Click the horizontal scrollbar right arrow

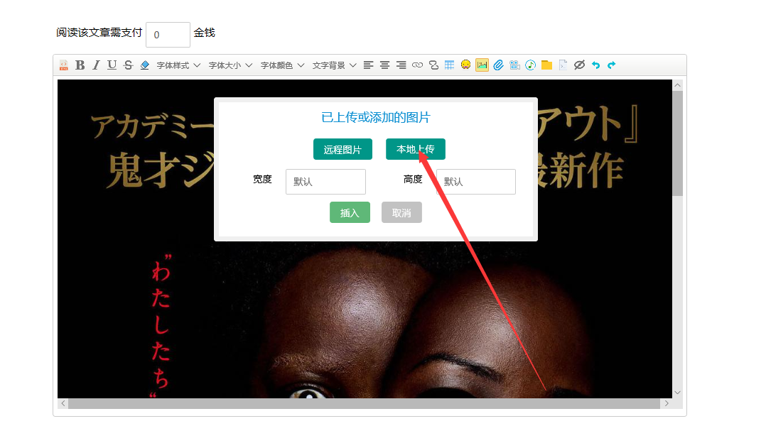pos(667,403)
